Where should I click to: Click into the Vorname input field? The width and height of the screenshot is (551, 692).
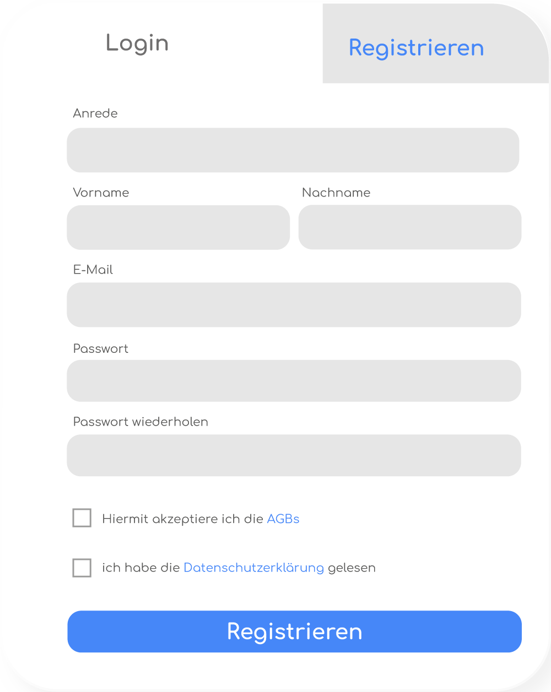tap(178, 227)
